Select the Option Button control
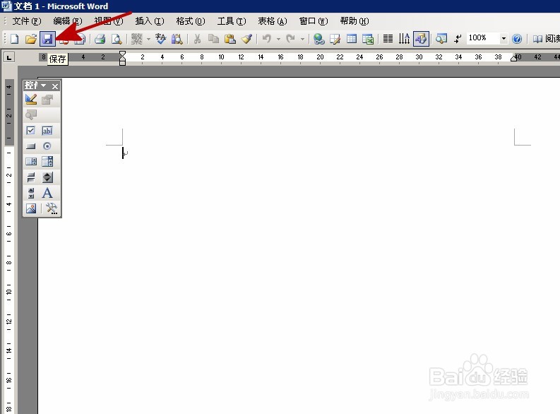Viewport: 560px width, 414px height. 47,146
